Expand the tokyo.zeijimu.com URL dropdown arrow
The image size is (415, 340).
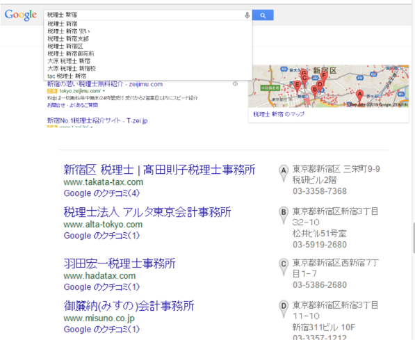104,91
